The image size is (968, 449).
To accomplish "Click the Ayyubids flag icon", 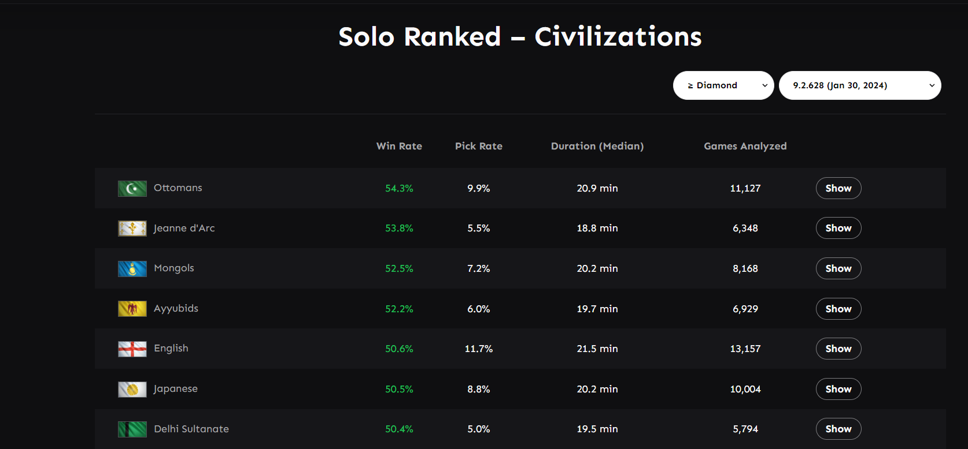I will (x=132, y=309).
